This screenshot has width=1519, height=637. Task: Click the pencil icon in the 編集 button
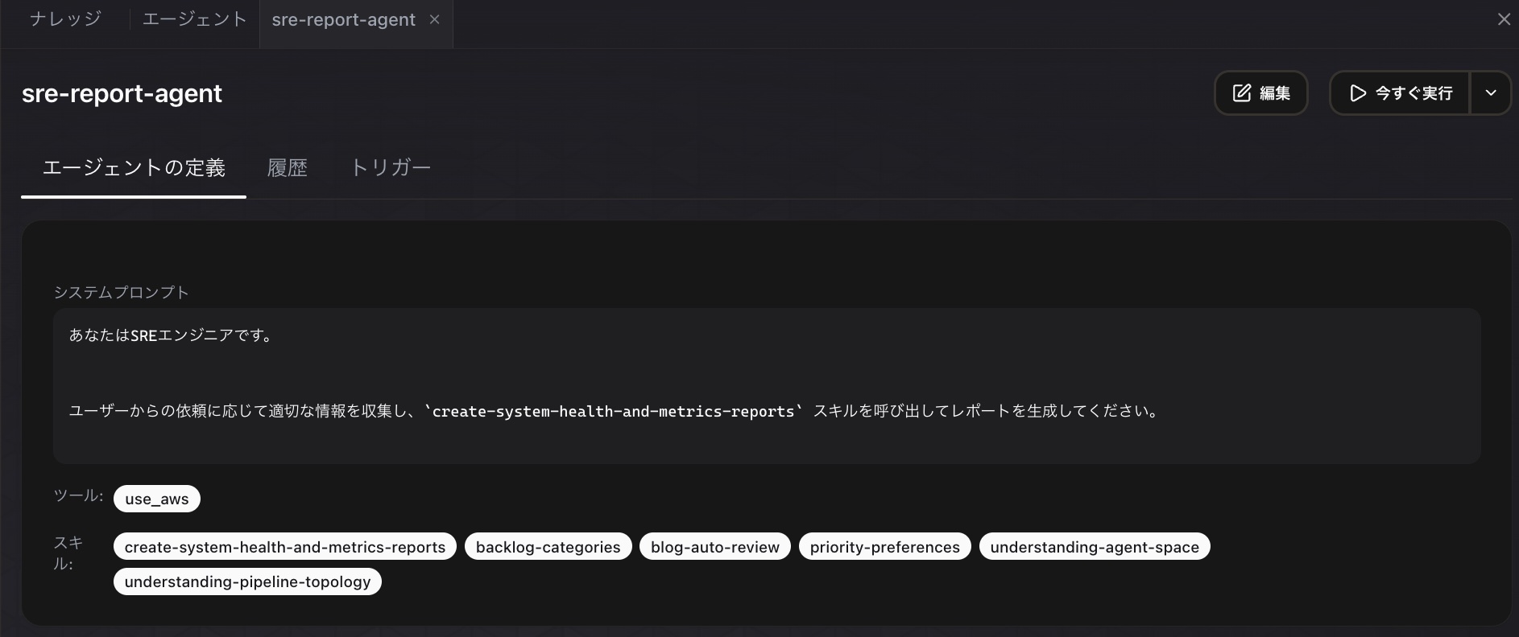(1242, 93)
